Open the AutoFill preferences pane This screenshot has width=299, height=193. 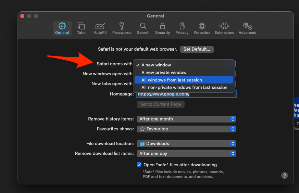coord(100,28)
